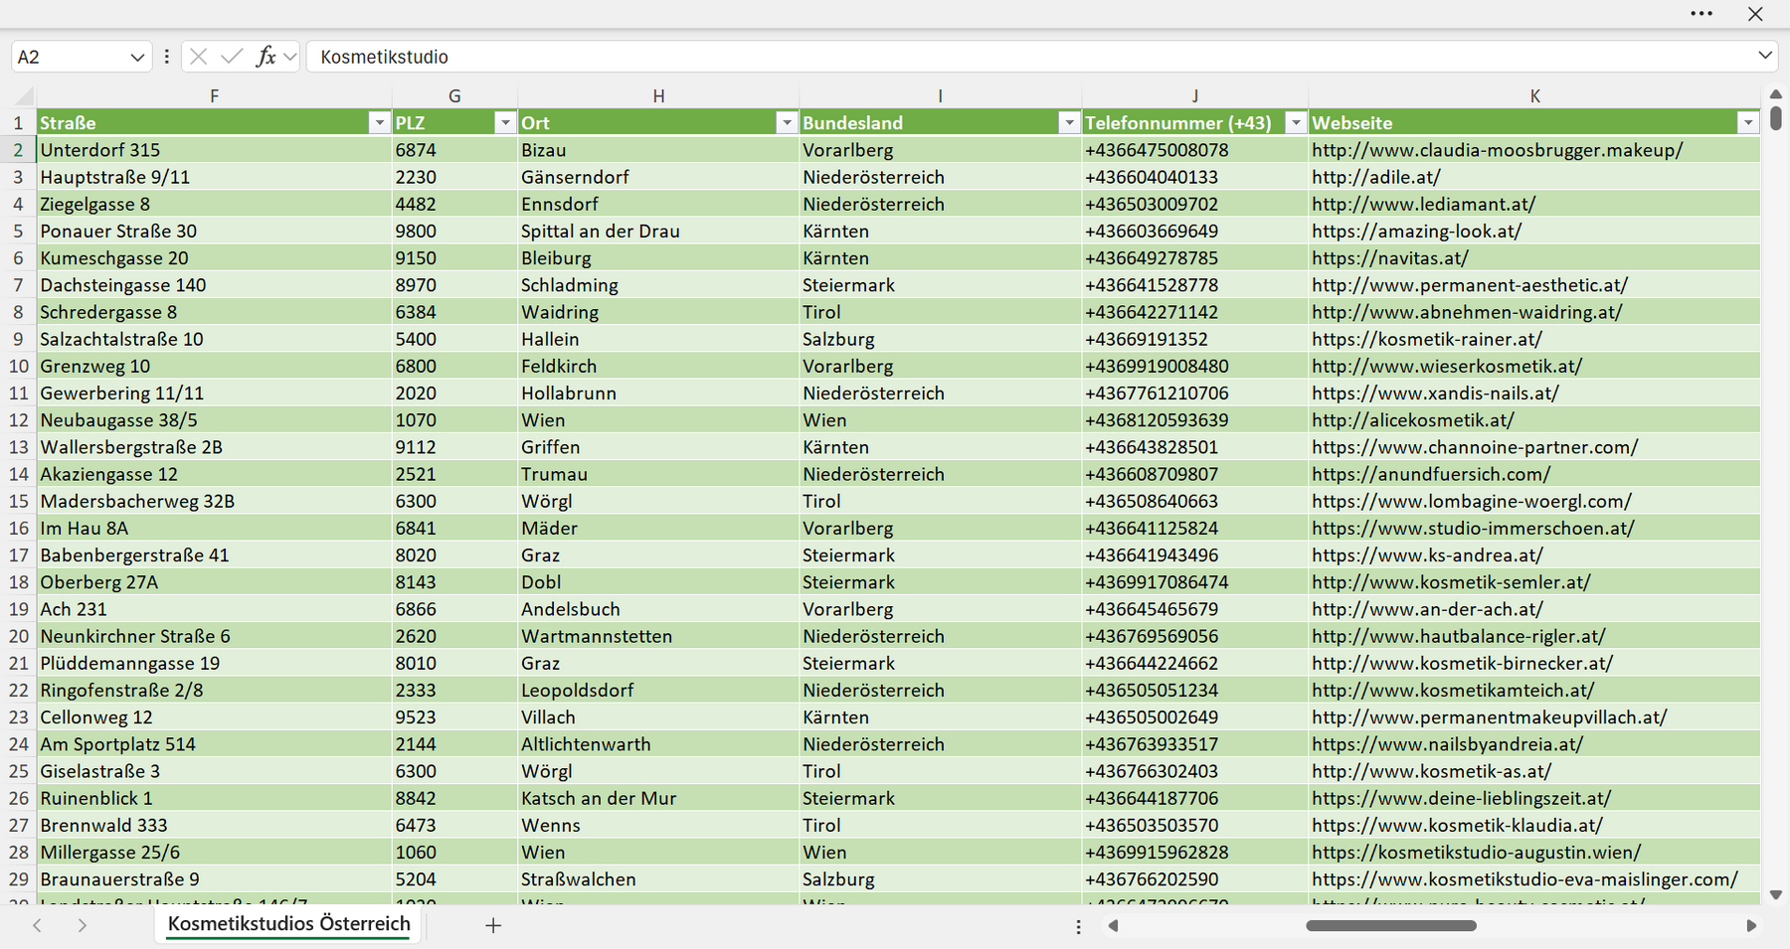The image size is (1790, 949).
Task: Select PLZ cell 9150
Action: click(454, 258)
